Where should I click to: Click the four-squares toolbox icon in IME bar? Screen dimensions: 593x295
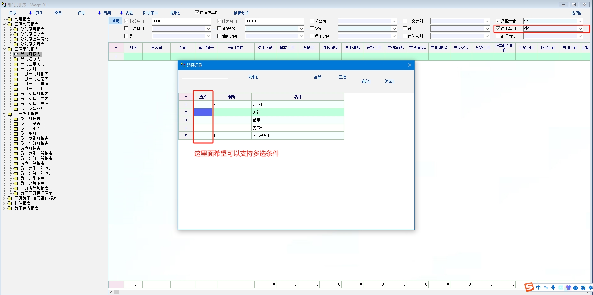583,288
